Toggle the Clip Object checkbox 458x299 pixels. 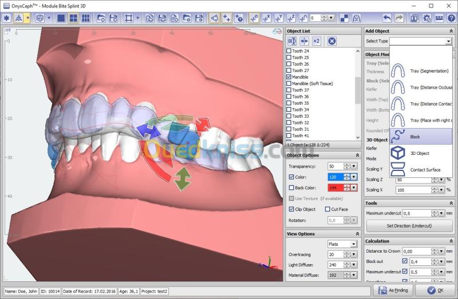[291, 209]
